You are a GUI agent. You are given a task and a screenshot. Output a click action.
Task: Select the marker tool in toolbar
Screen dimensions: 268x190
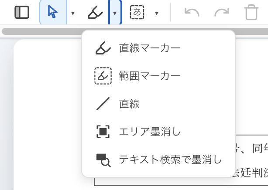pos(95,12)
